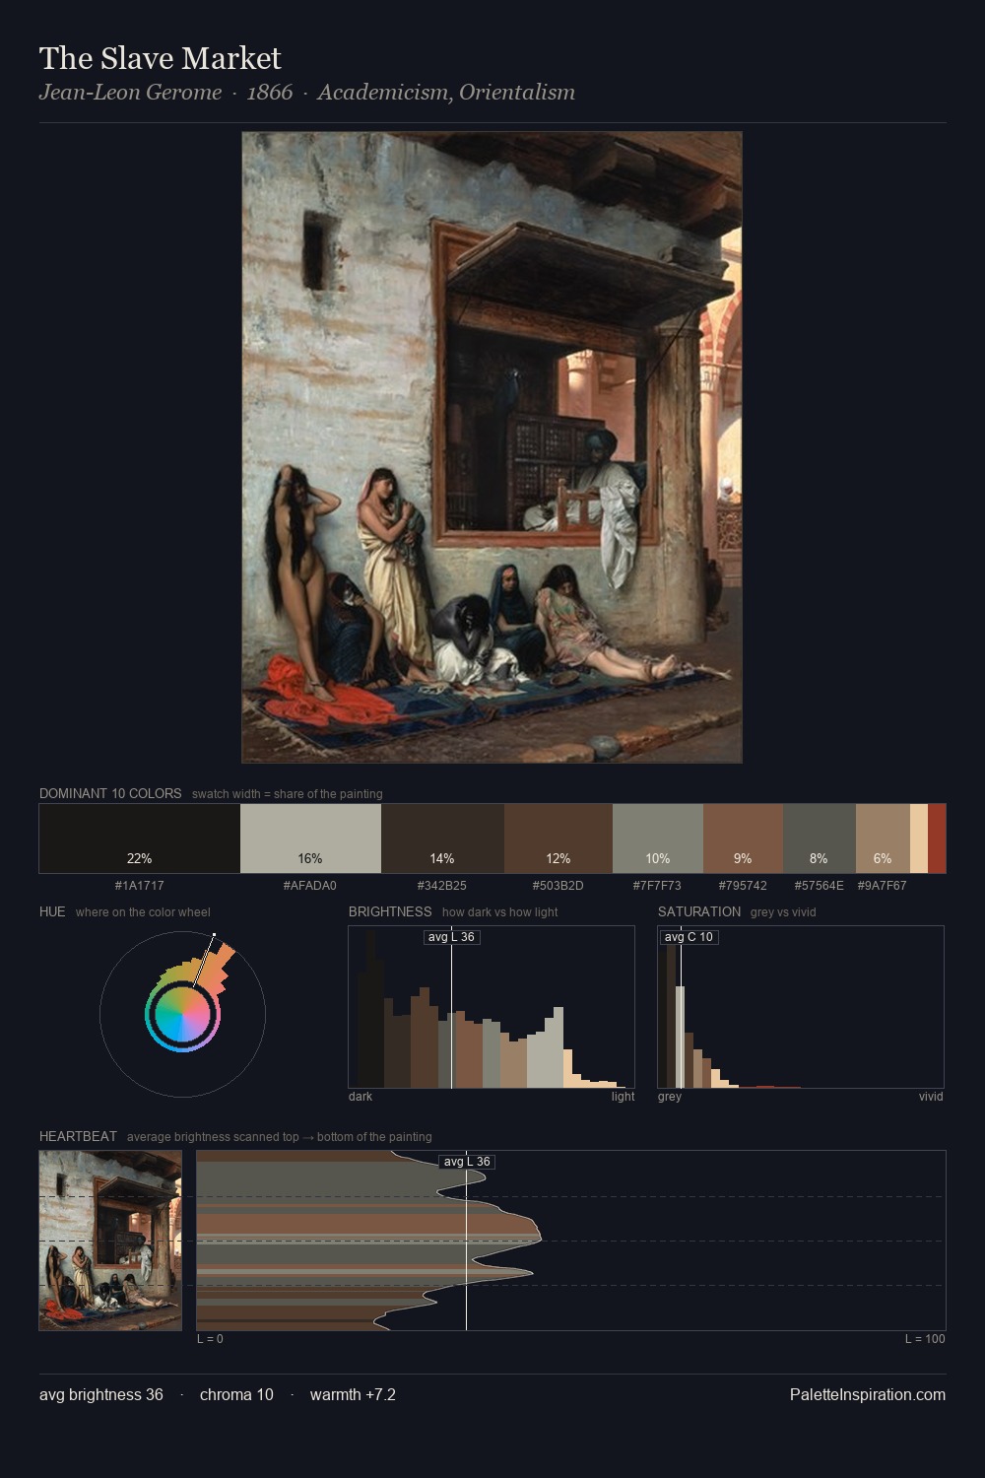The width and height of the screenshot is (985, 1478).
Task: Click the "grey" axis label
Action: (x=670, y=1097)
